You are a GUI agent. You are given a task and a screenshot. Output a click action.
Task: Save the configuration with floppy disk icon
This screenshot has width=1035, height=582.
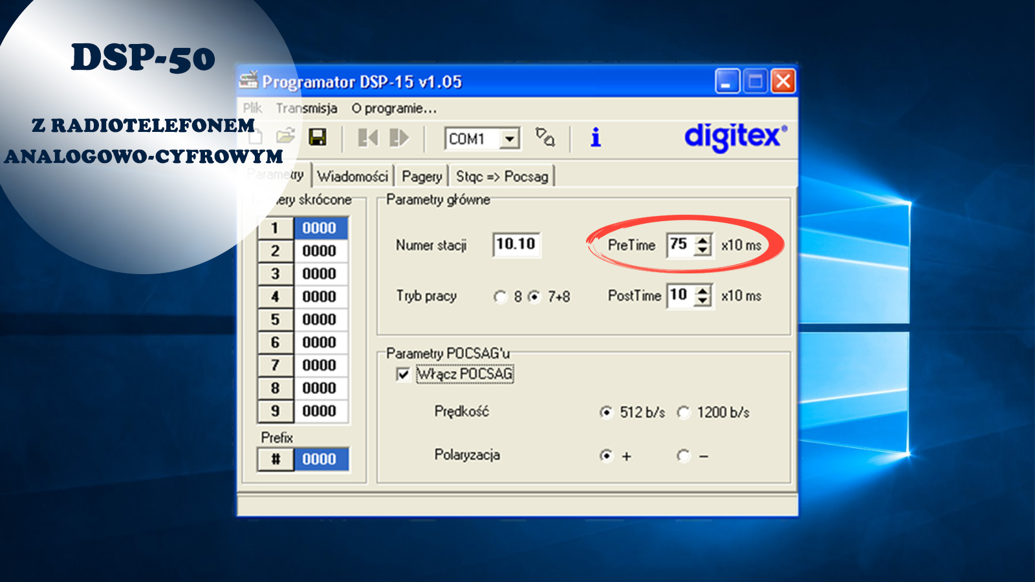click(319, 136)
